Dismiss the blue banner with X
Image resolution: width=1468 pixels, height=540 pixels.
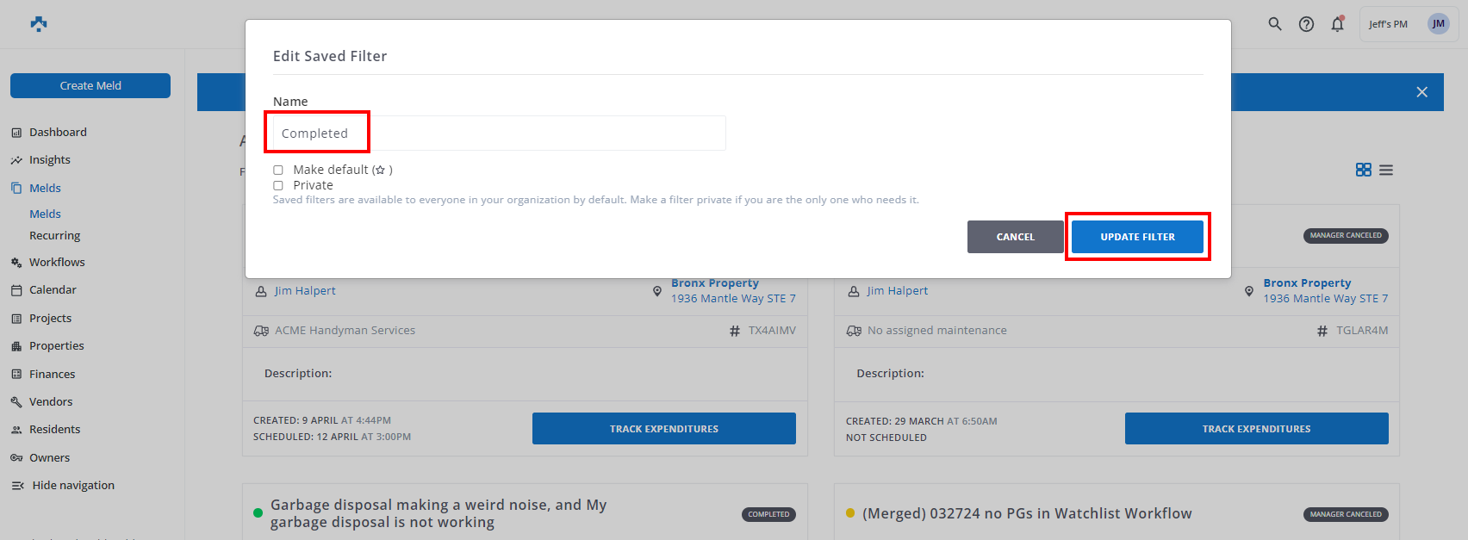click(x=1421, y=92)
